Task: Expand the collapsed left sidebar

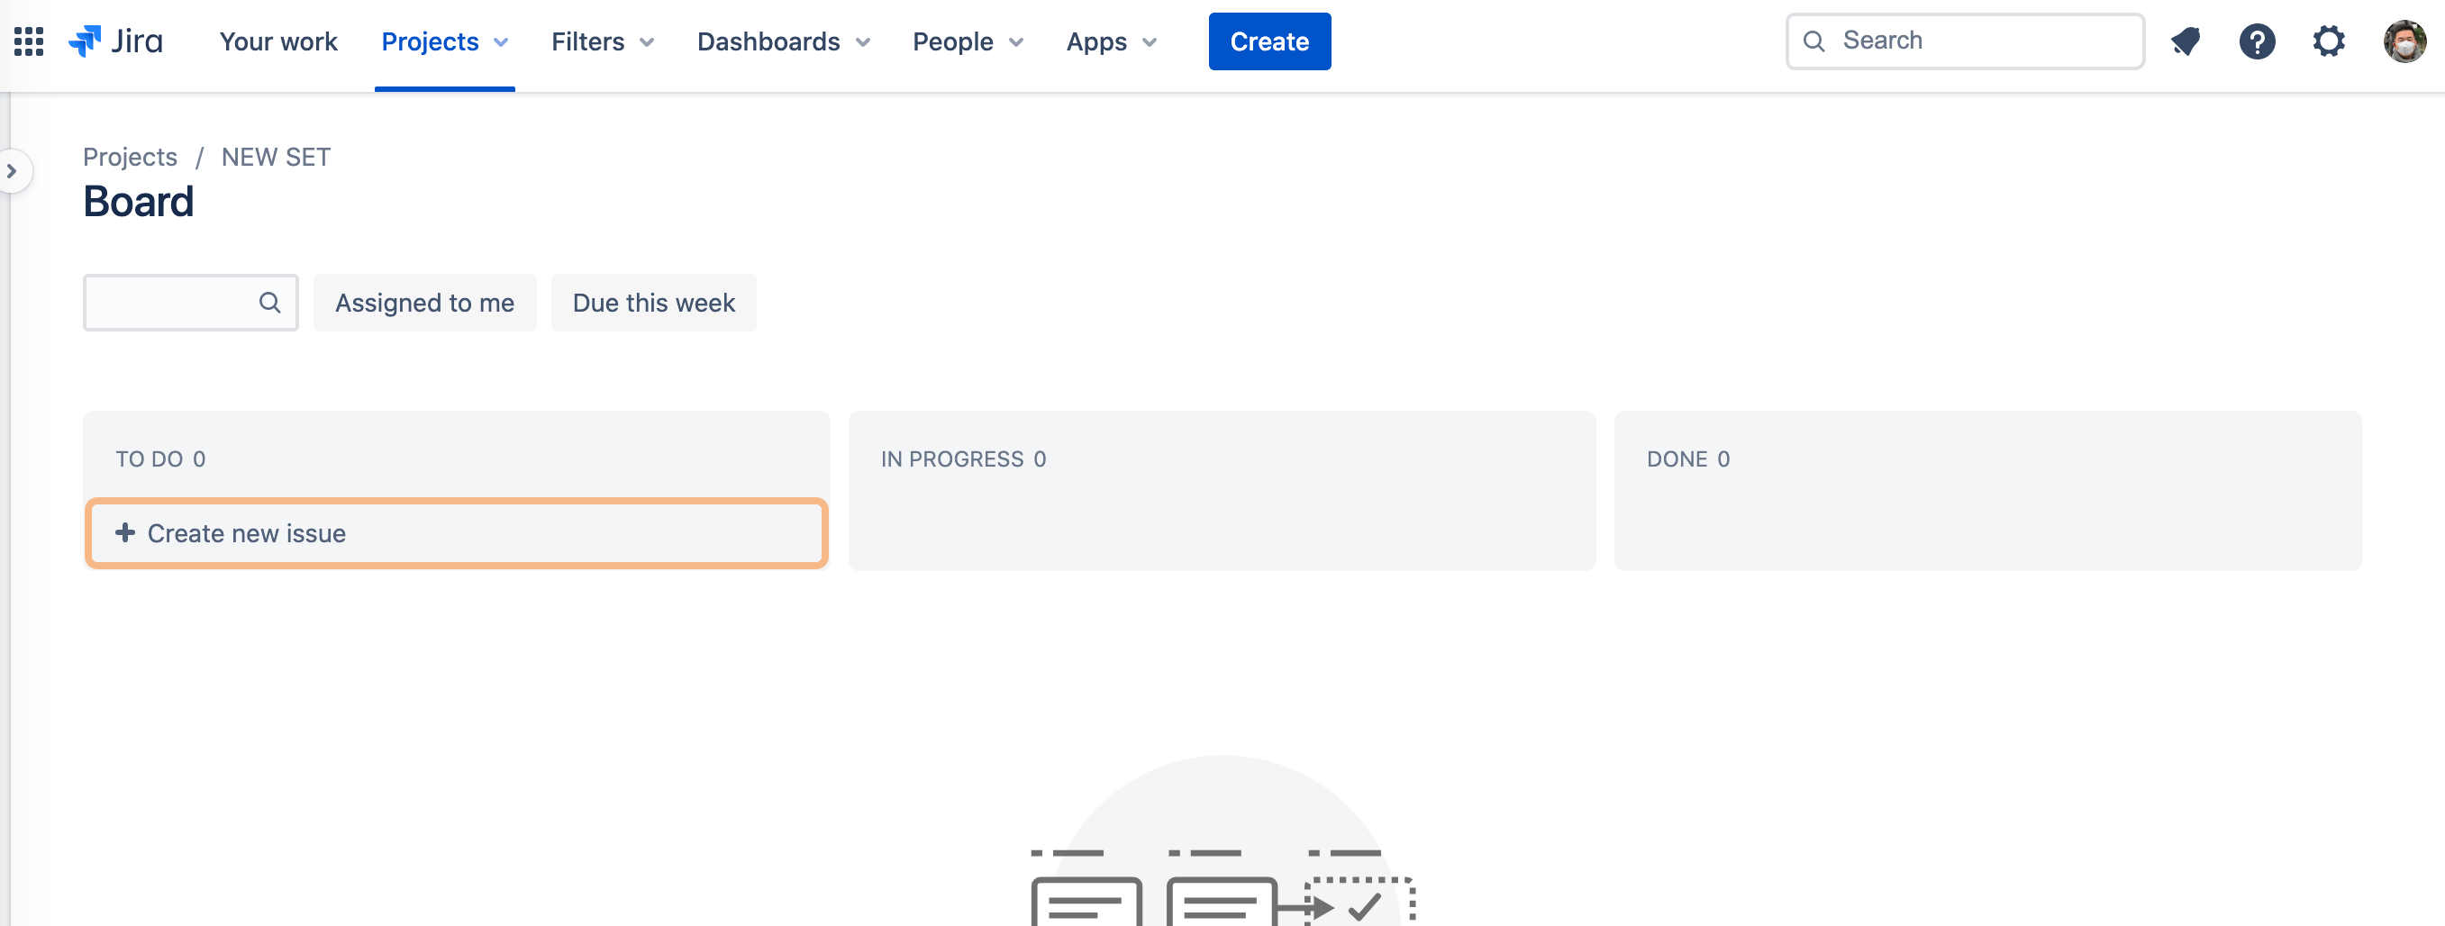Action: [x=13, y=171]
